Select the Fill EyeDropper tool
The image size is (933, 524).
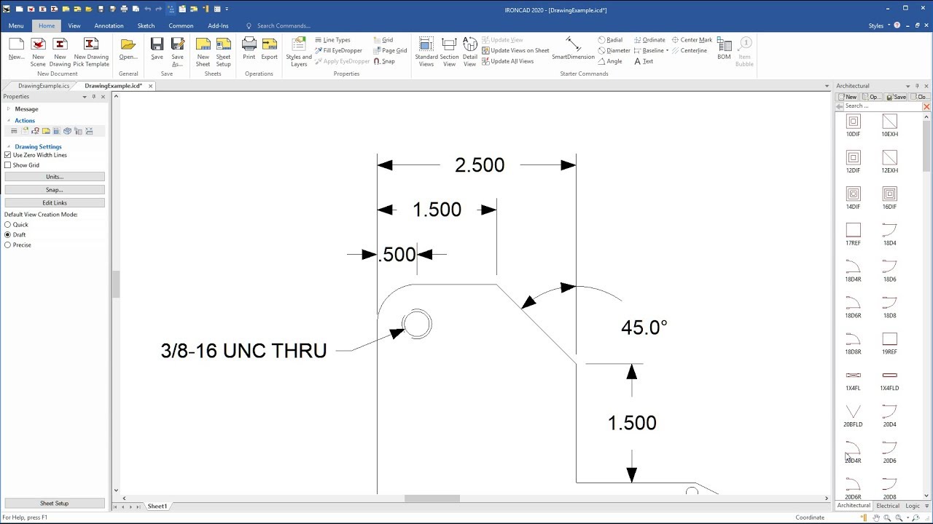(x=338, y=51)
